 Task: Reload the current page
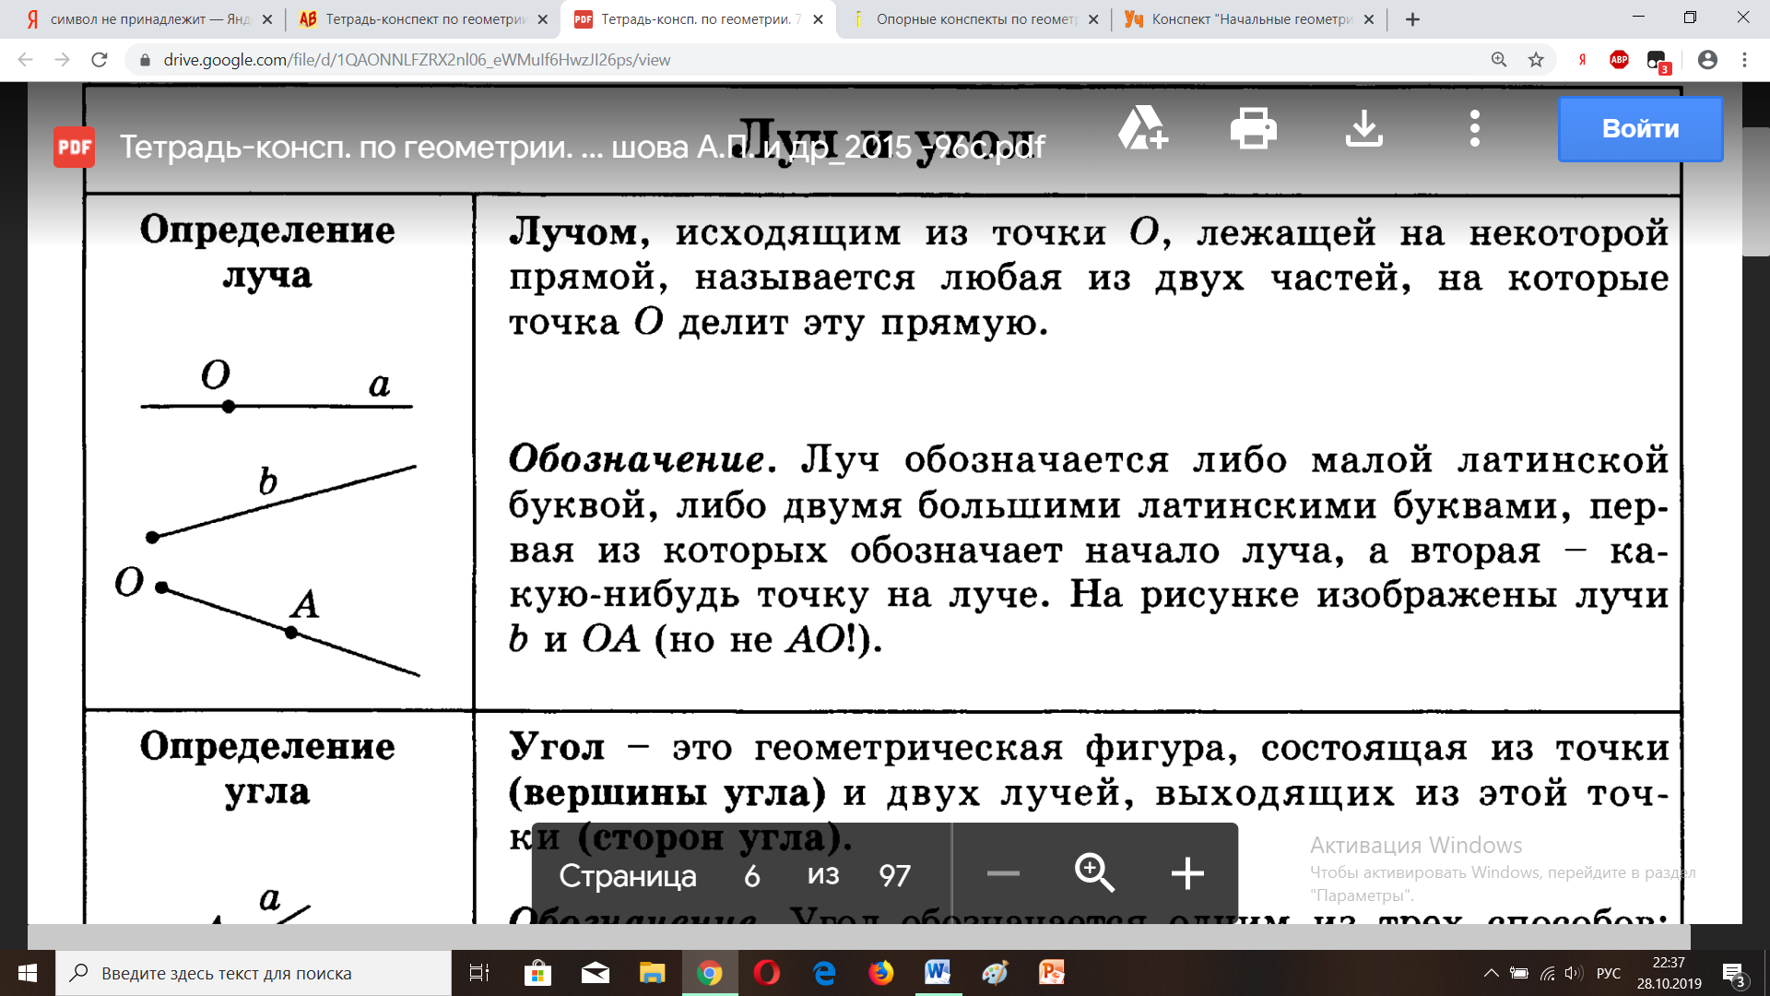pyautogui.click(x=100, y=60)
